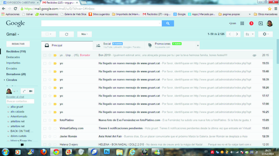Add a new inbox tab with plus

click(198, 45)
